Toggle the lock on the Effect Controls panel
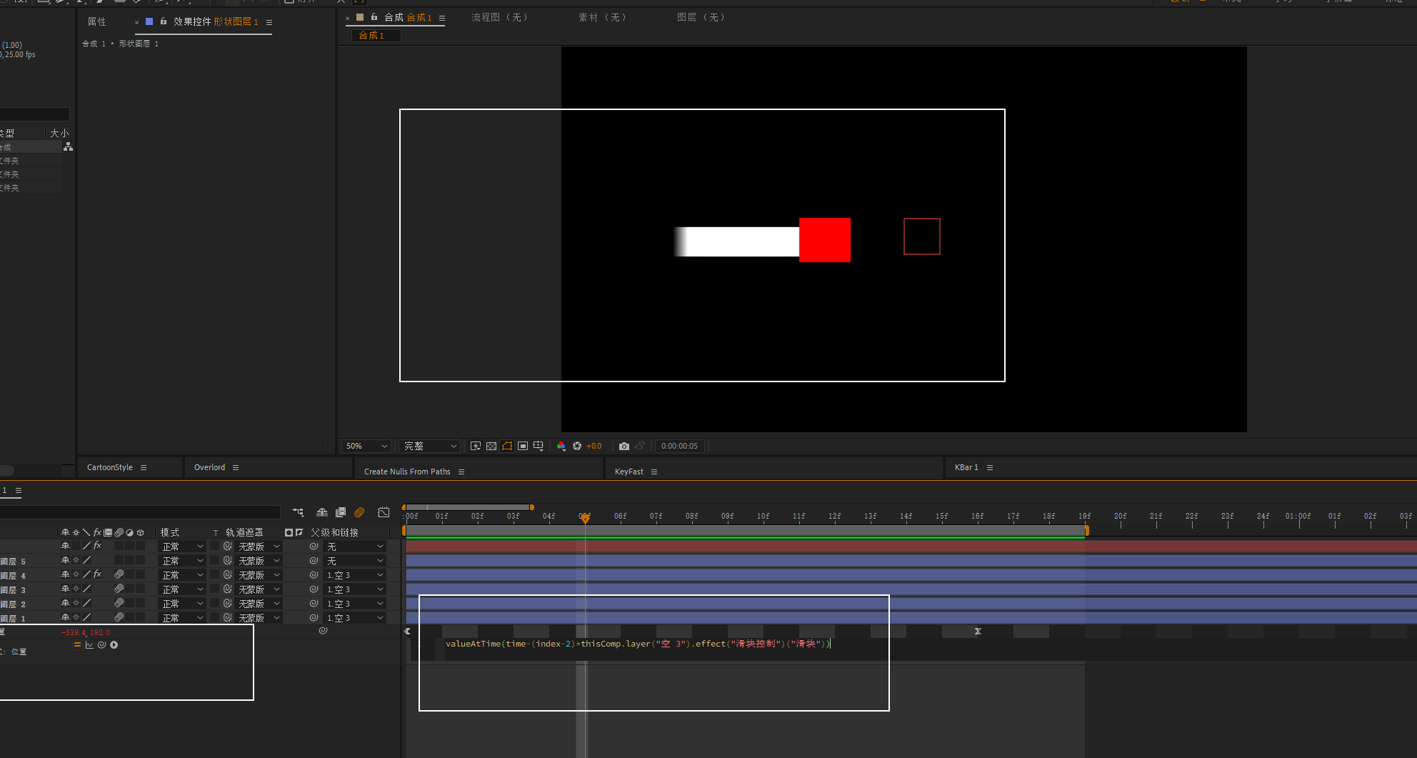The width and height of the screenshot is (1417, 758). point(164,21)
